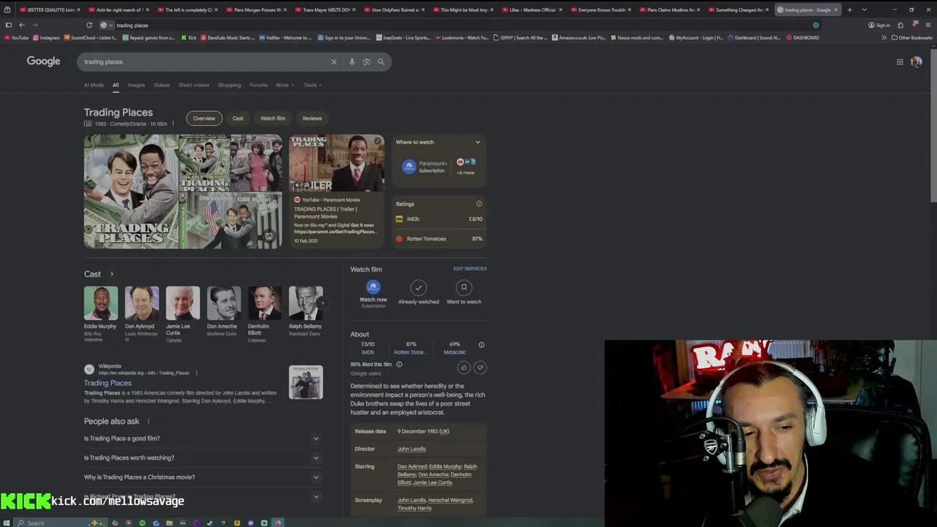Open Windows Start menu

(x=8, y=523)
